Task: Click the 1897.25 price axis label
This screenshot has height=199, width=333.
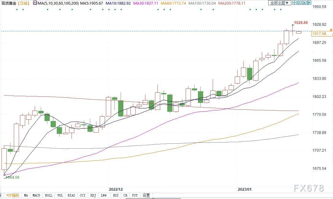Action: tap(319, 42)
